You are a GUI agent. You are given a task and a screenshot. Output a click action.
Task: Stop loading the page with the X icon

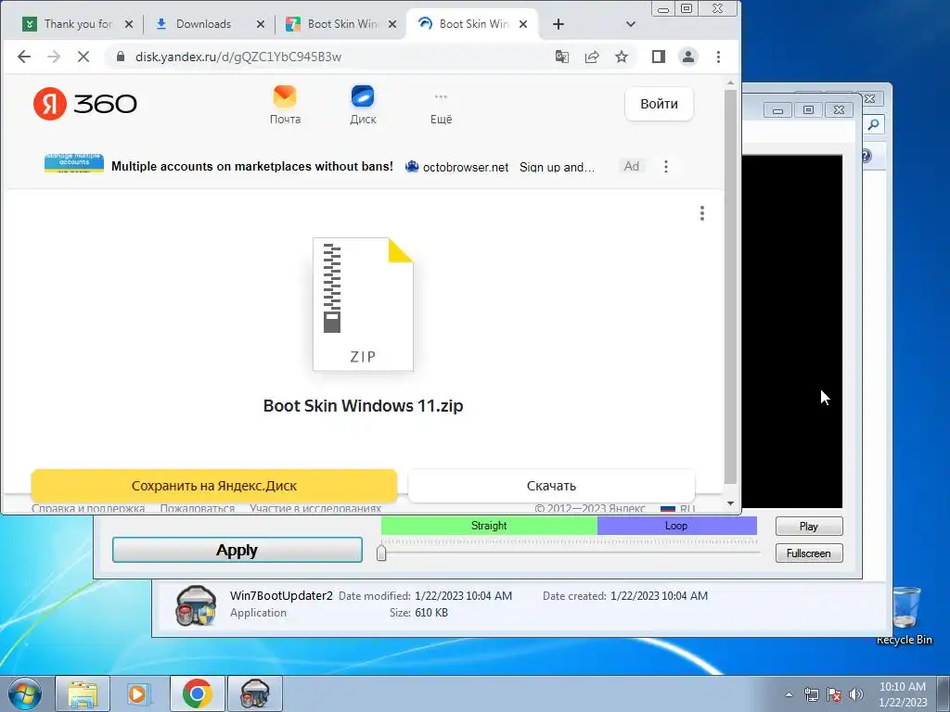83,57
